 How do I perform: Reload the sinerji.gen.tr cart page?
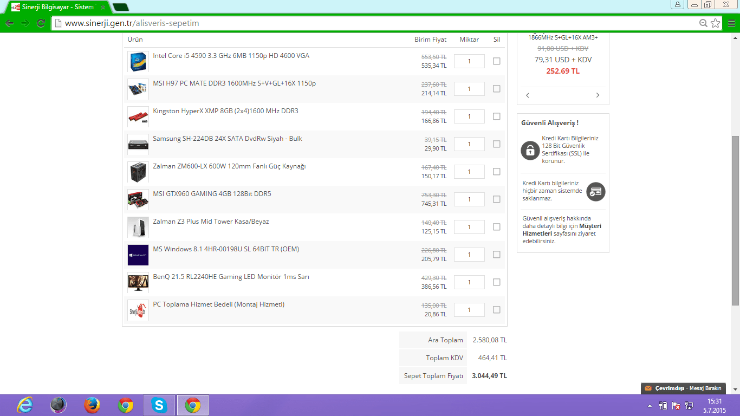pyautogui.click(x=41, y=23)
